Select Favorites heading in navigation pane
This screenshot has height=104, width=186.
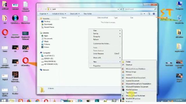coord(46,18)
